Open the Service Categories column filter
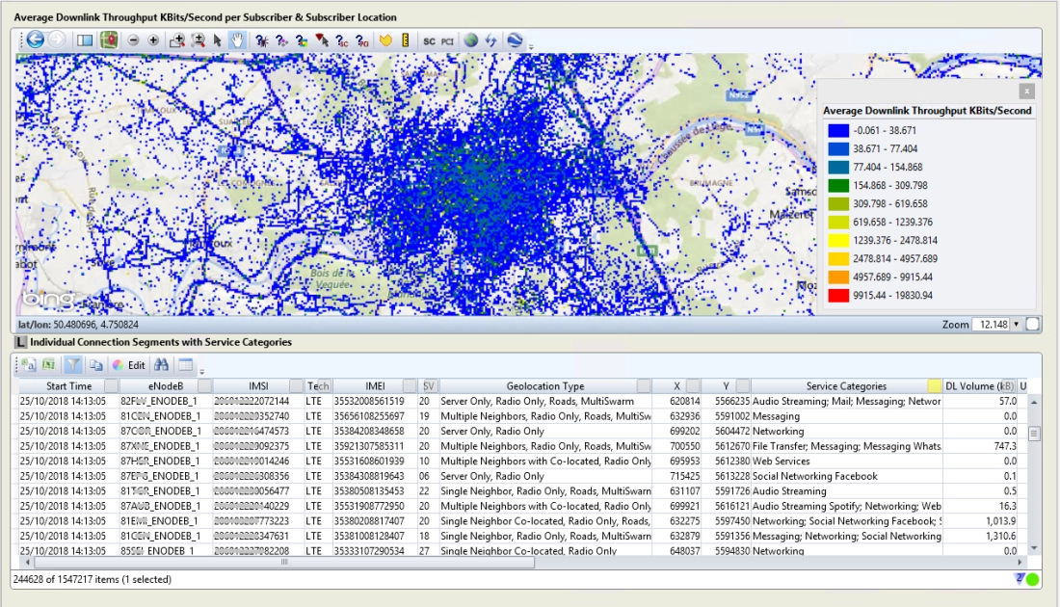Image resolution: width=1060 pixels, height=607 pixels. point(934,386)
